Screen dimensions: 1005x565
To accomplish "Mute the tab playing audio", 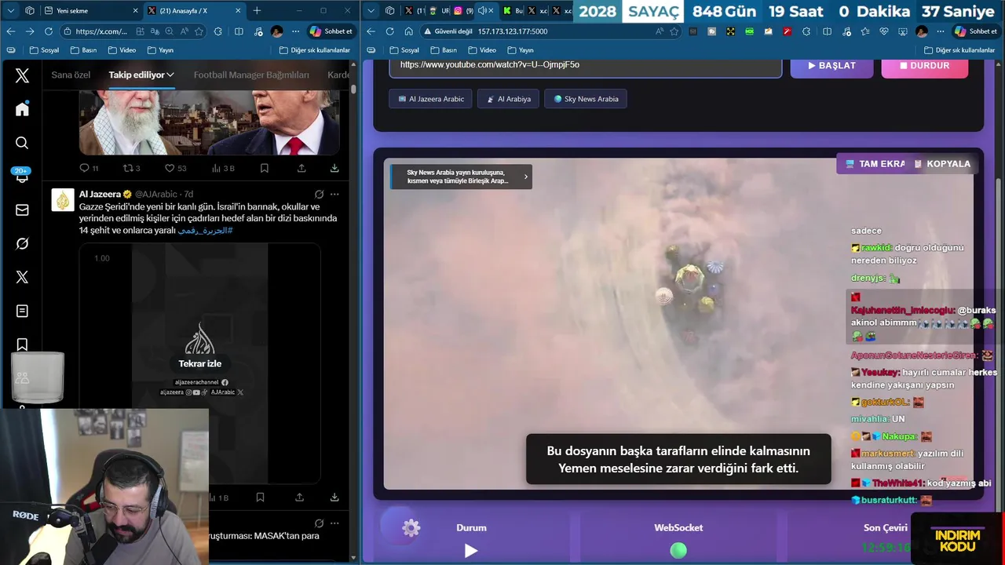I will point(482,11).
